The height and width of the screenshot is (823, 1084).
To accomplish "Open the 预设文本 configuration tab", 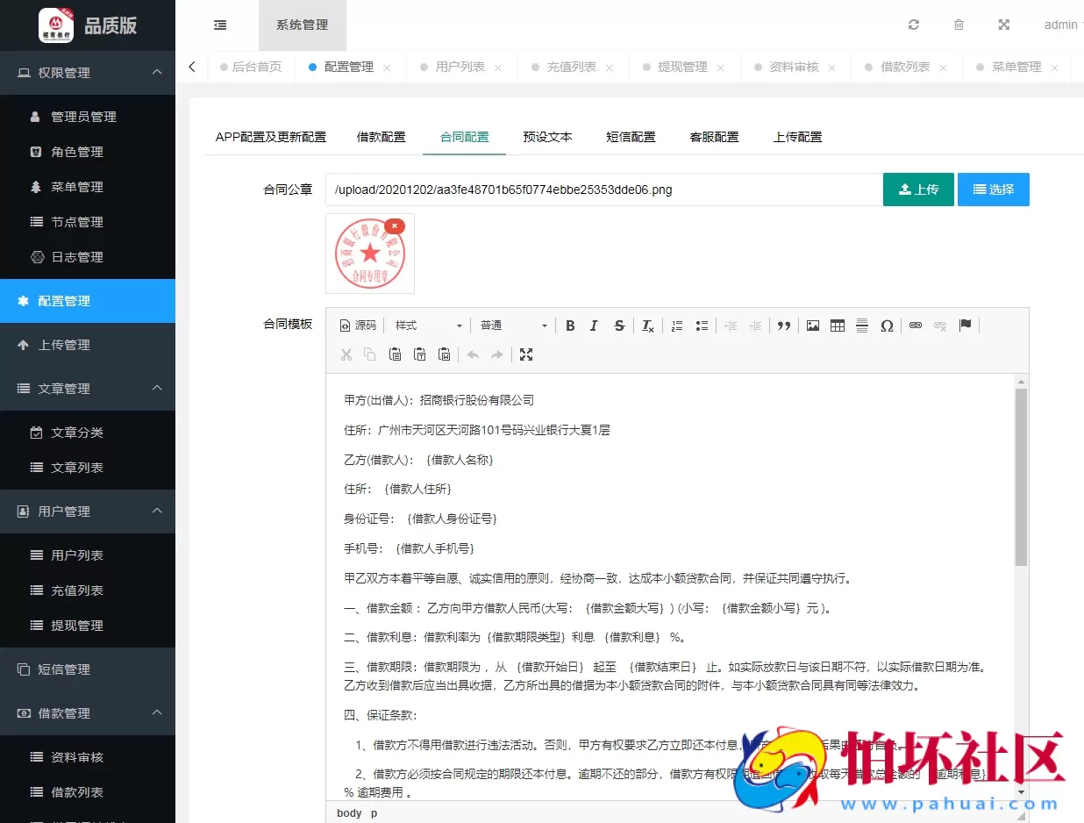I will click(547, 137).
